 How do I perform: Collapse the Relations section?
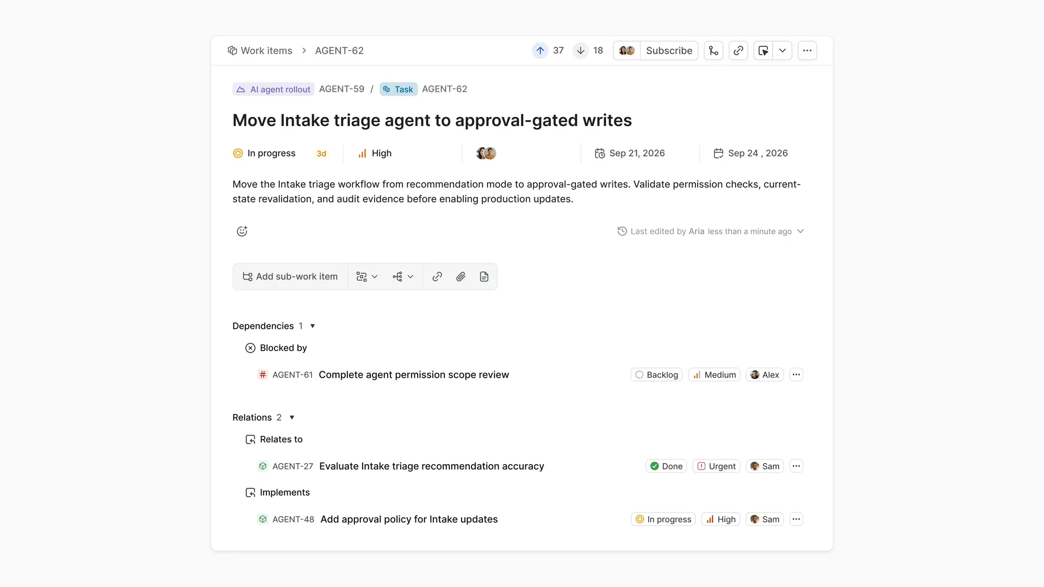pos(292,417)
